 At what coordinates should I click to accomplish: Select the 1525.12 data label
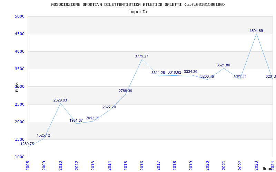coord(43,136)
